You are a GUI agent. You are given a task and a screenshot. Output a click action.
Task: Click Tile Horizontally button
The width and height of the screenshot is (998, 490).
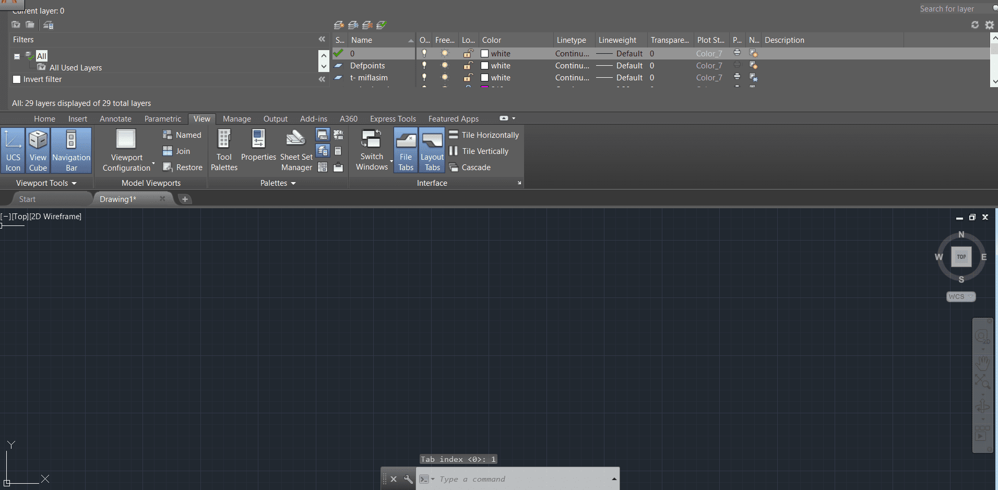484,135
